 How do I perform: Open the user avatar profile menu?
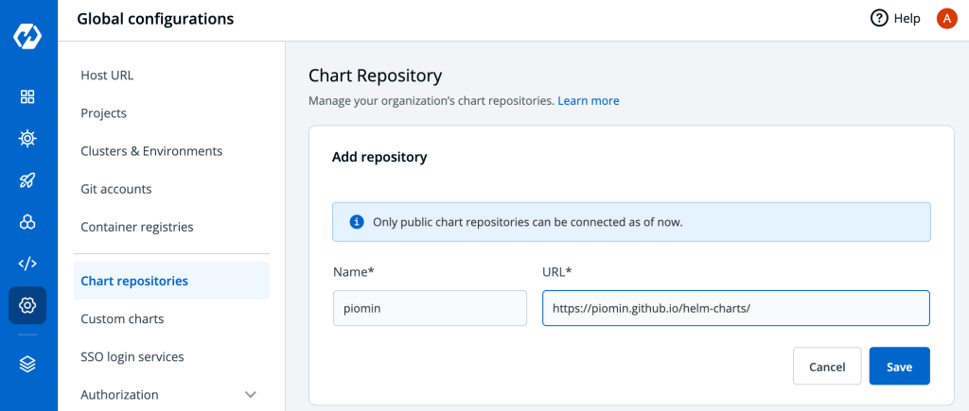pyautogui.click(x=946, y=18)
